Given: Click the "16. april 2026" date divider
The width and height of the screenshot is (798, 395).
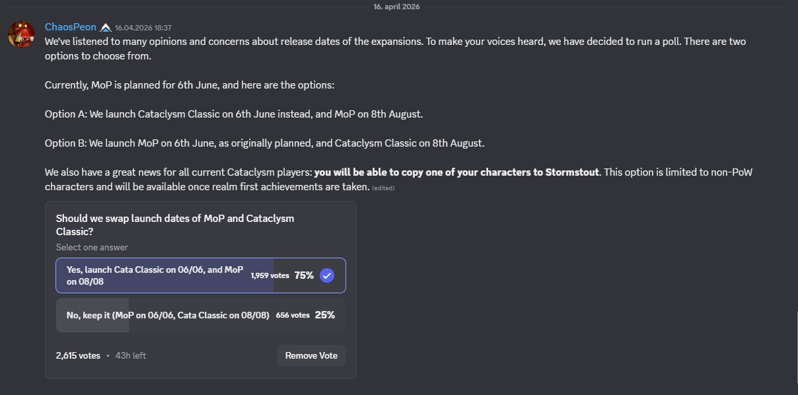Looking at the screenshot, I should click(396, 7).
